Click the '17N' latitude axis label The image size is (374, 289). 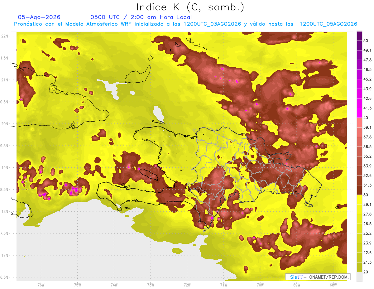click(5, 255)
